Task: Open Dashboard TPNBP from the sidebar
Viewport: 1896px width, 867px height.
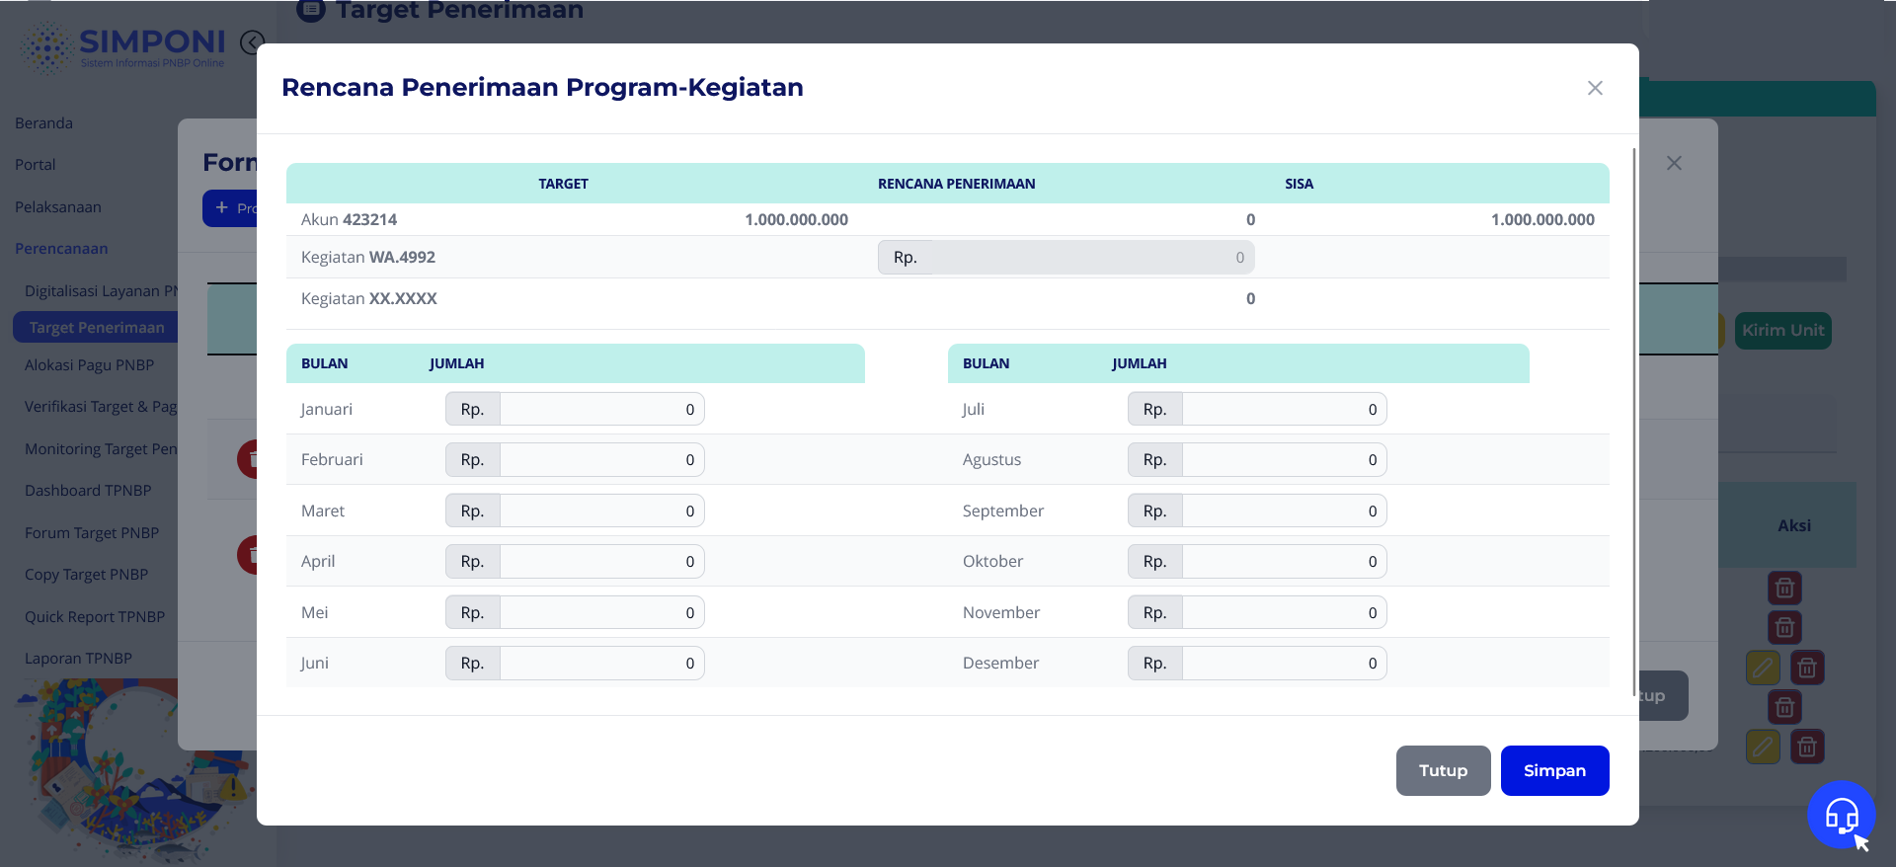Action: click(88, 491)
